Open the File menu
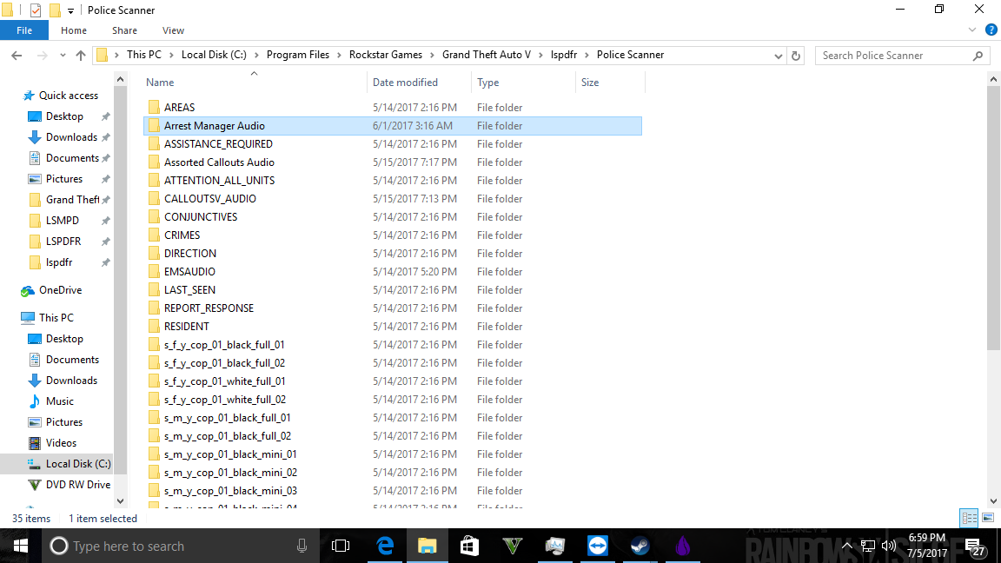The width and height of the screenshot is (1001, 563). click(x=24, y=30)
